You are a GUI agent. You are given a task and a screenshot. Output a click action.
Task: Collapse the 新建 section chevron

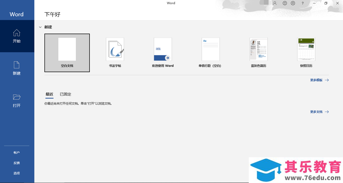[40, 27]
